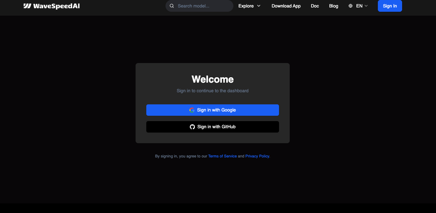This screenshot has height=213, width=436.
Task: Visit the Blog from top navigation
Action: pos(334,6)
